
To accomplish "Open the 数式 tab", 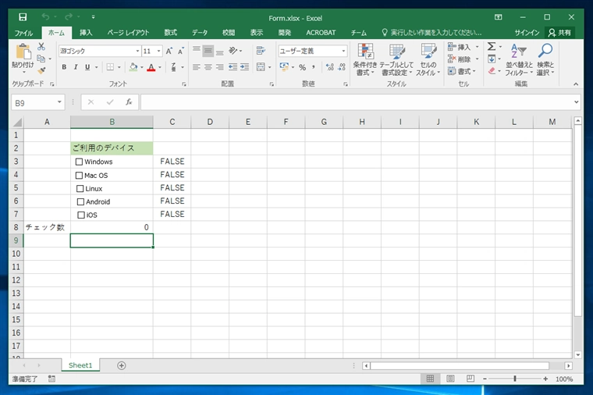I will [171, 33].
